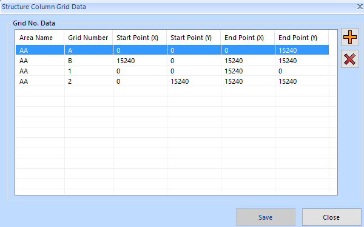Viewport: 364px width, 227px height.
Task: Select Area Name cell of grid B row
Action: tap(39, 61)
